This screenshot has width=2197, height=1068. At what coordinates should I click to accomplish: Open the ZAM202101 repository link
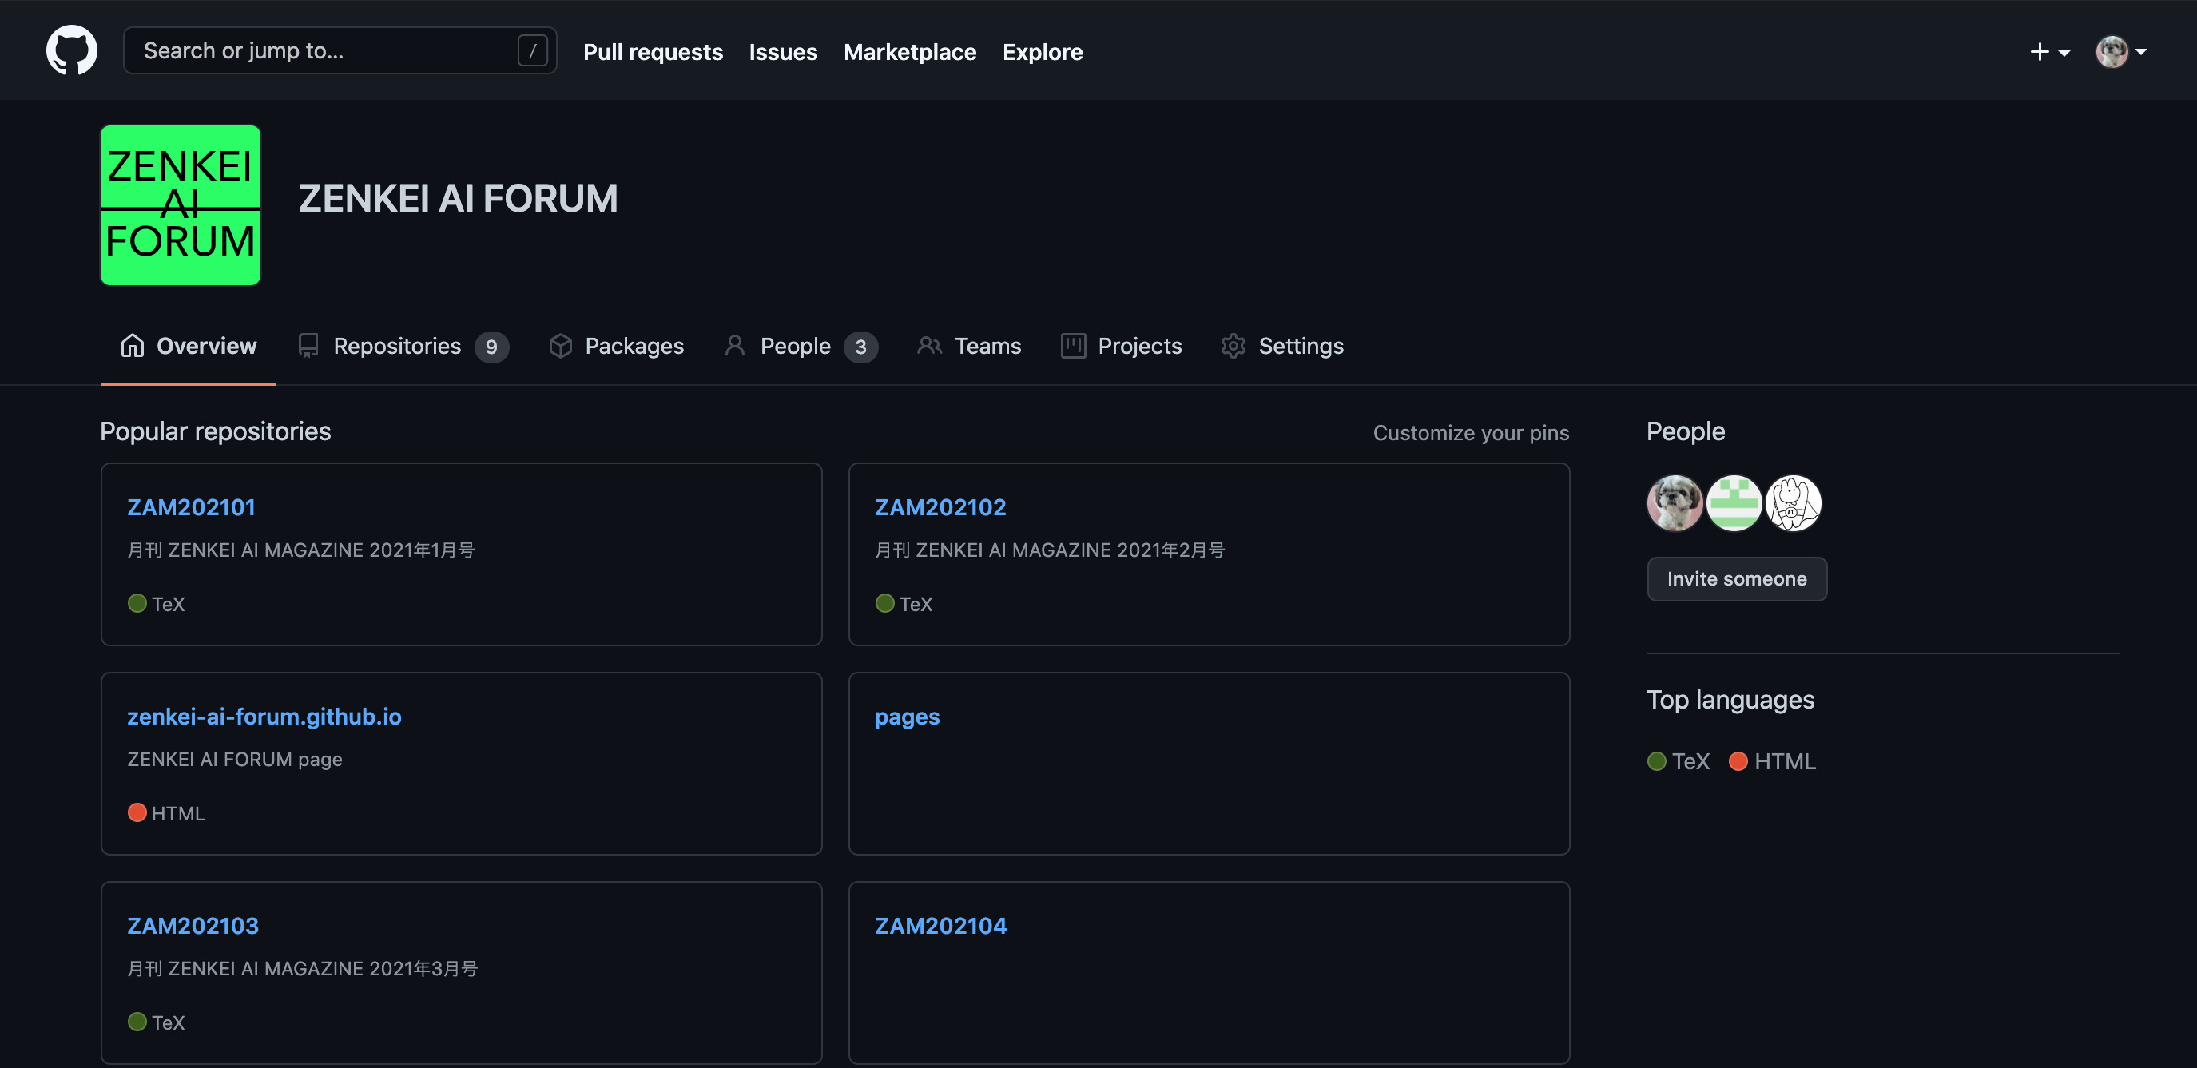tap(191, 506)
